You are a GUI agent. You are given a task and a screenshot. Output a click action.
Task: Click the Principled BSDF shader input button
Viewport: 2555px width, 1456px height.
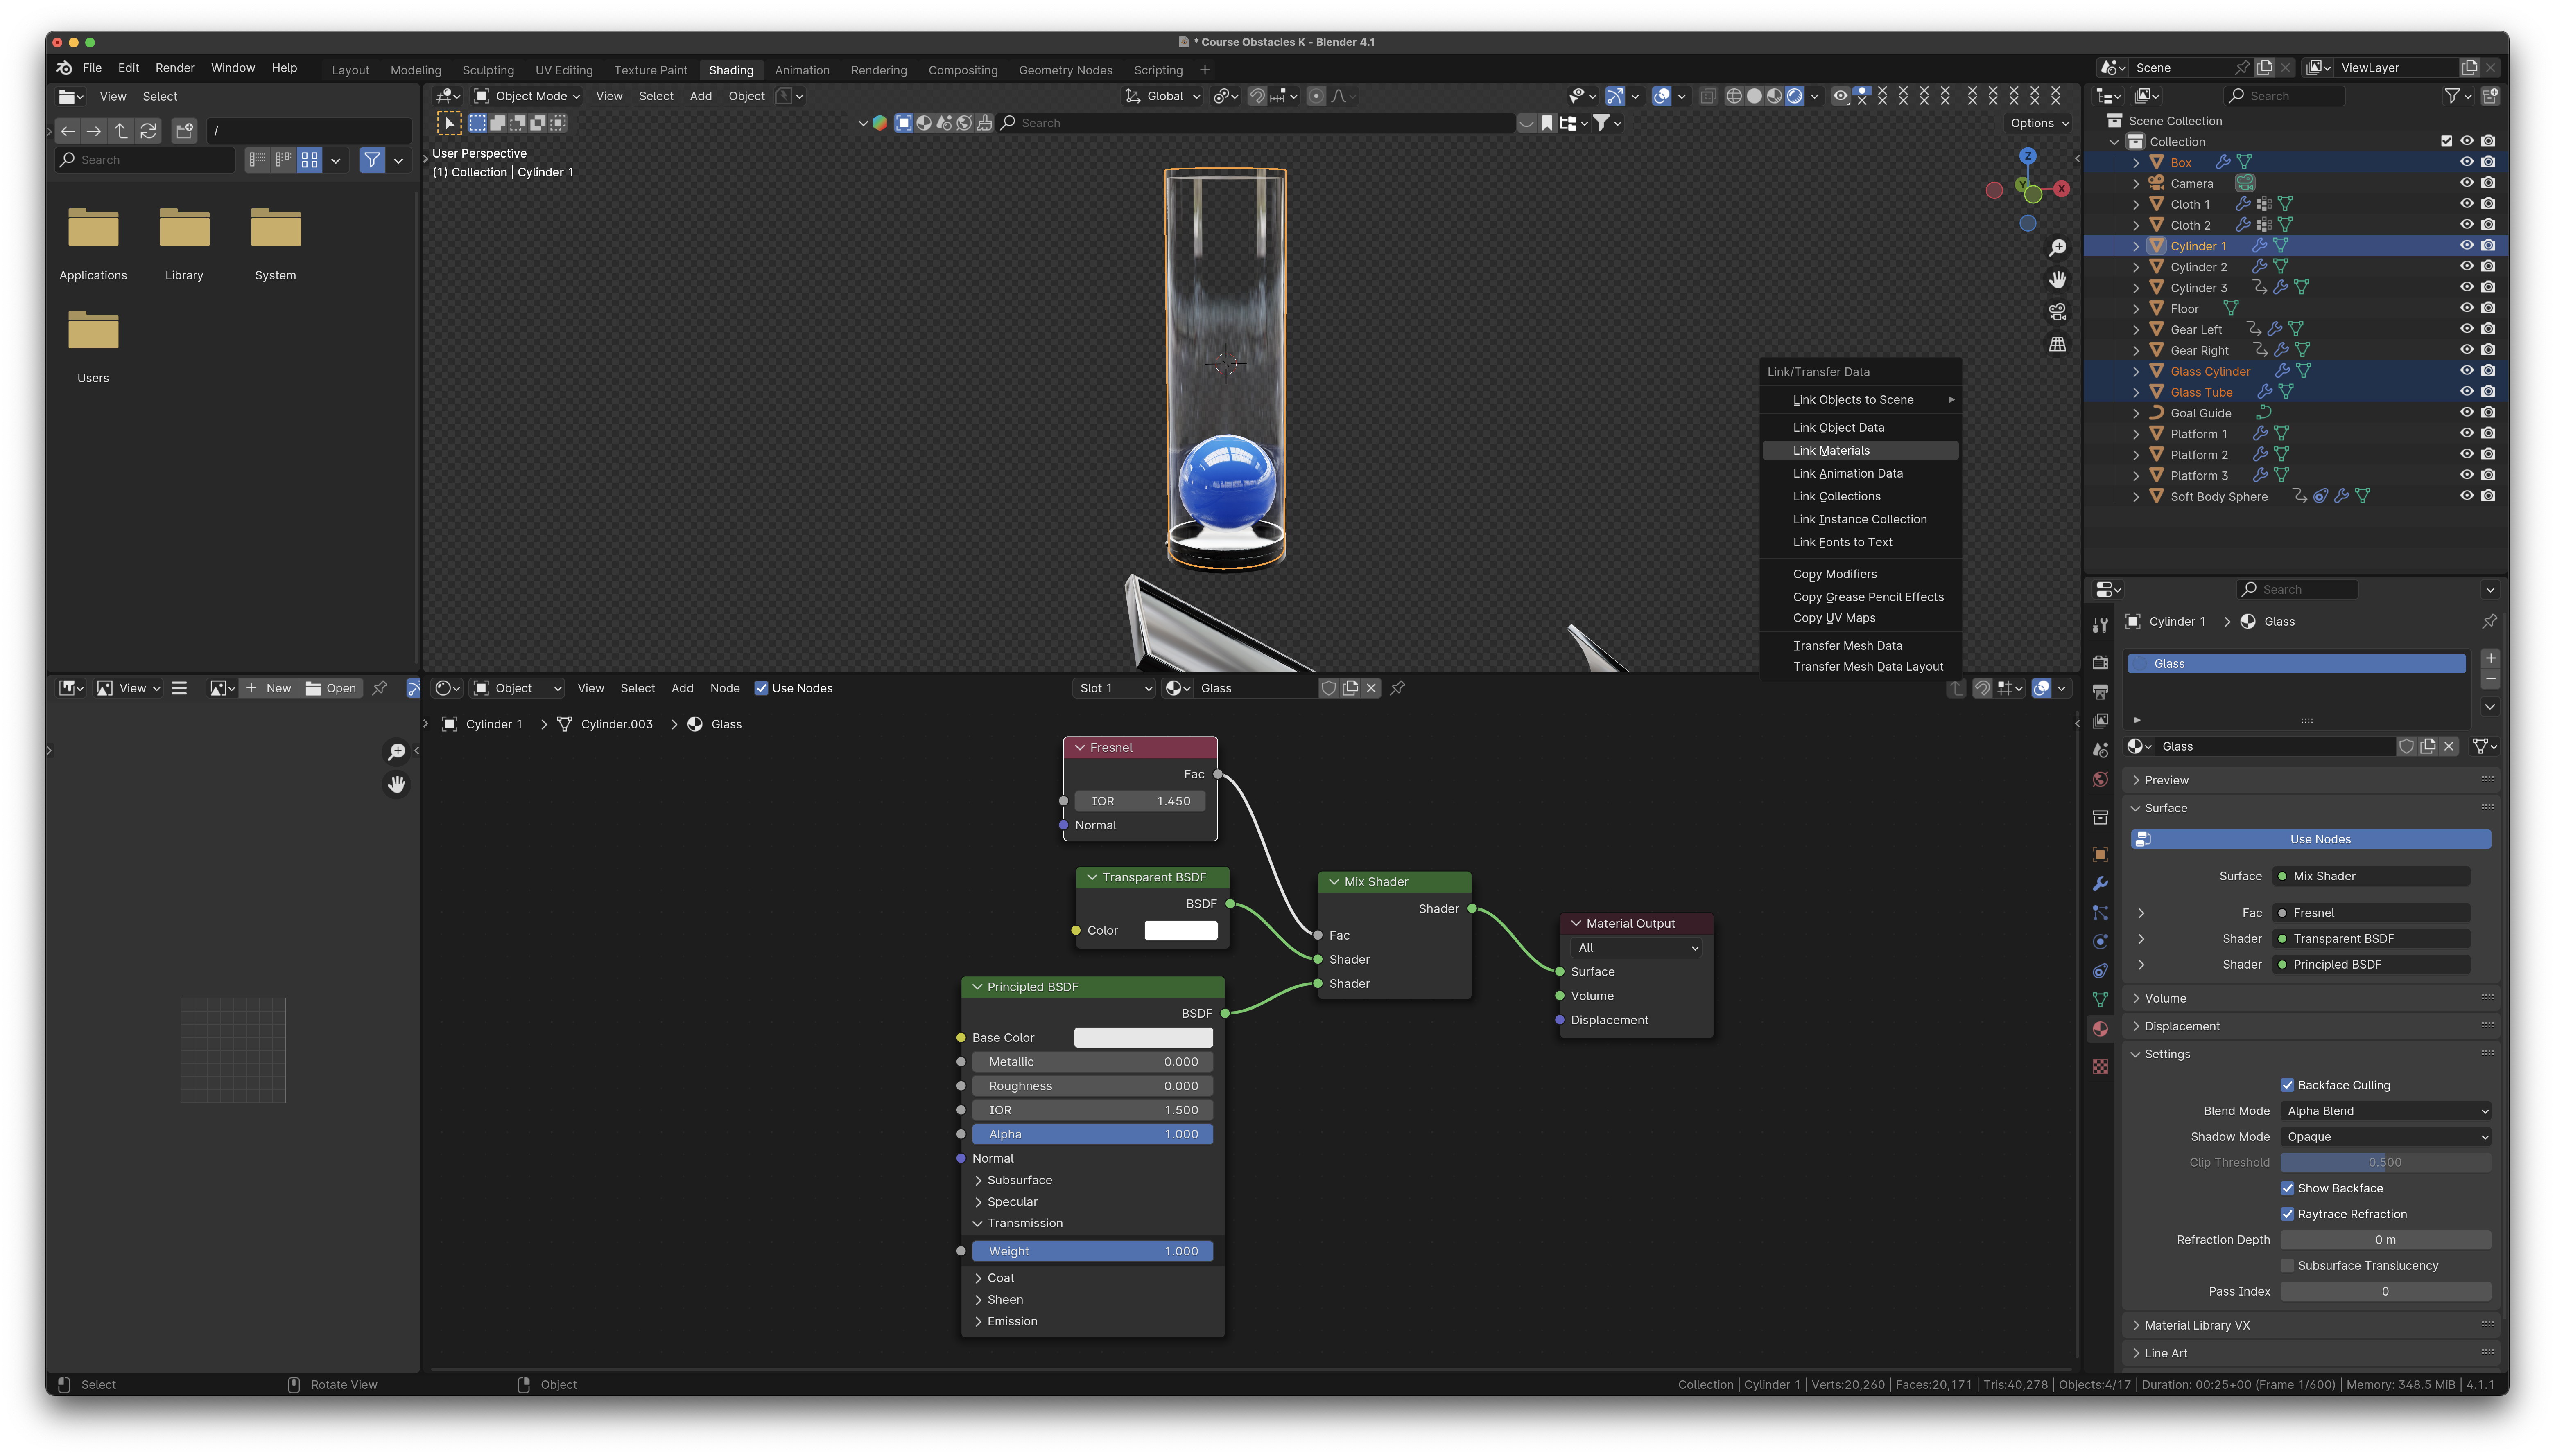[x=2372, y=965]
